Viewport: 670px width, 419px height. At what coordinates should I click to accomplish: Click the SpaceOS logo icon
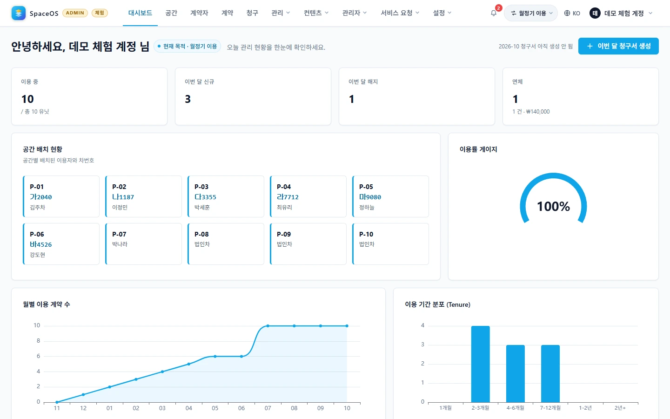[19, 13]
